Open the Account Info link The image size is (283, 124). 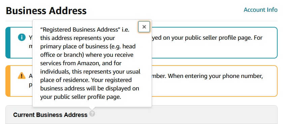[x=260, y=10]
